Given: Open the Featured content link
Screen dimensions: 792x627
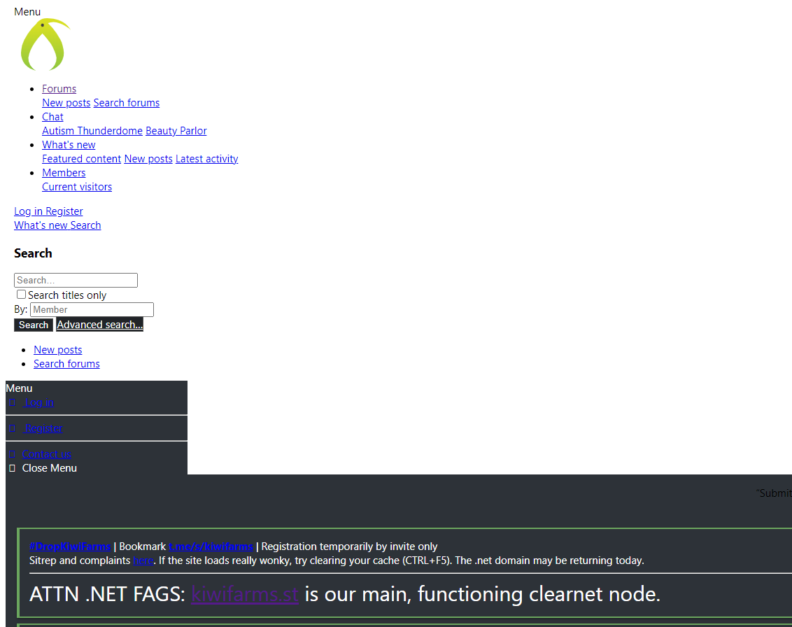Looking at the screenshot, I should click(81, 159).
